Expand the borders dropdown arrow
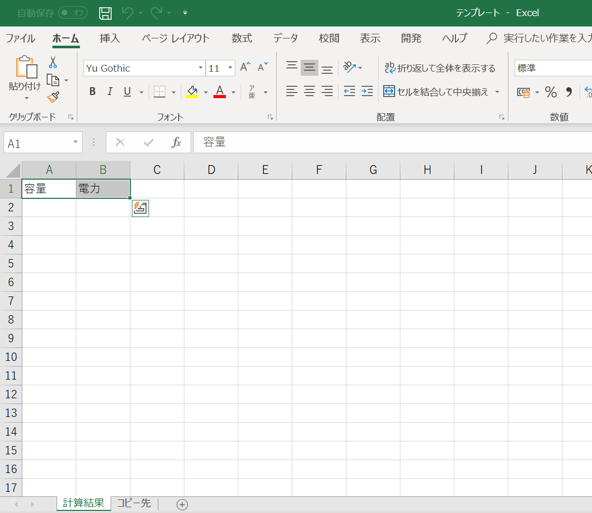 coord(173,92)
